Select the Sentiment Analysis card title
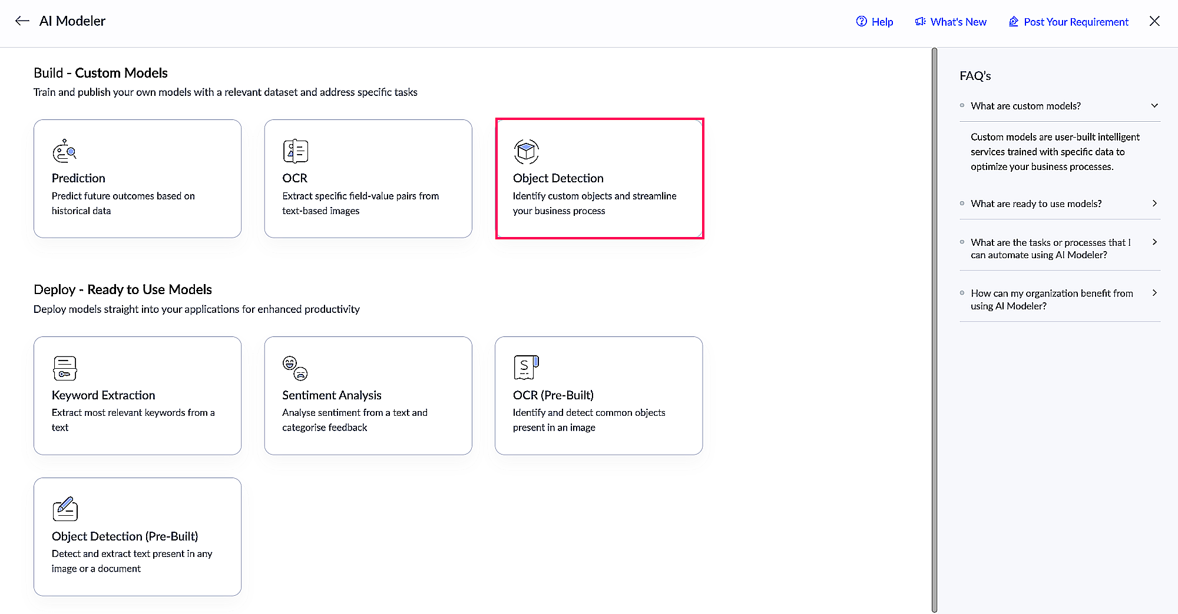 tap(332, 395)
